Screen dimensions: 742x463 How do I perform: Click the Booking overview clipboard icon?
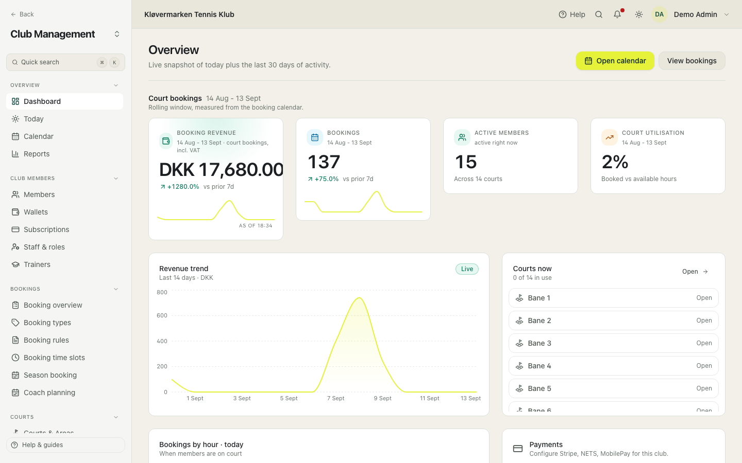pyautogui.click(x=15, y=305)
